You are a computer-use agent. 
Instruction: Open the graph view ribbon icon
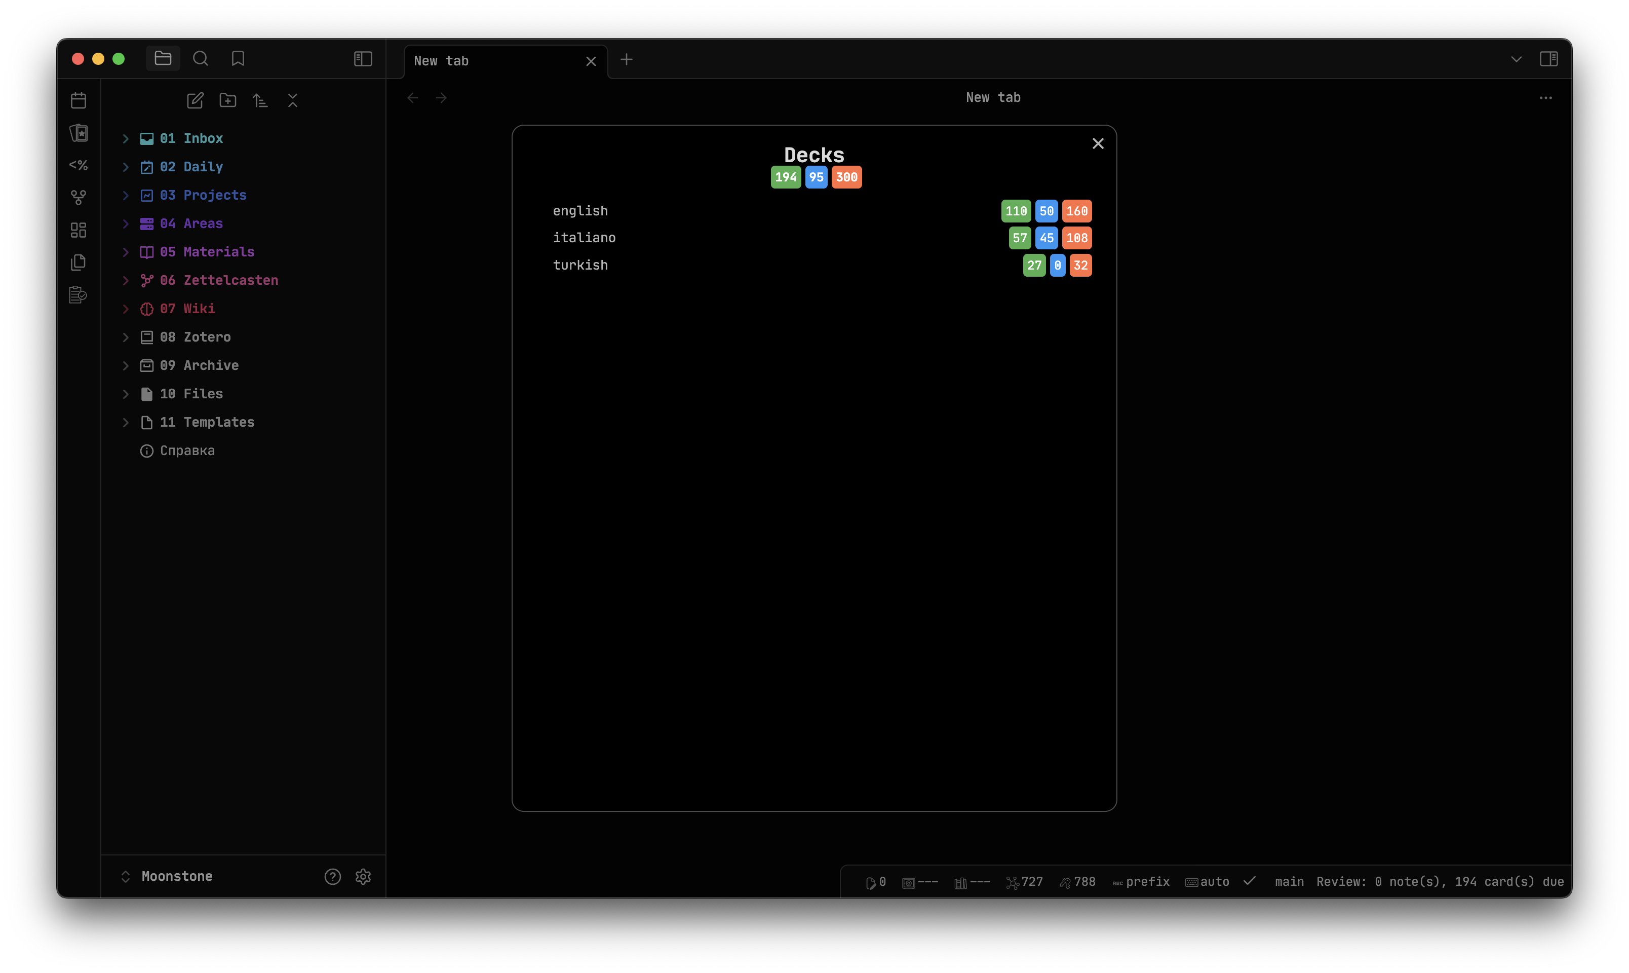tap(79, 197)
